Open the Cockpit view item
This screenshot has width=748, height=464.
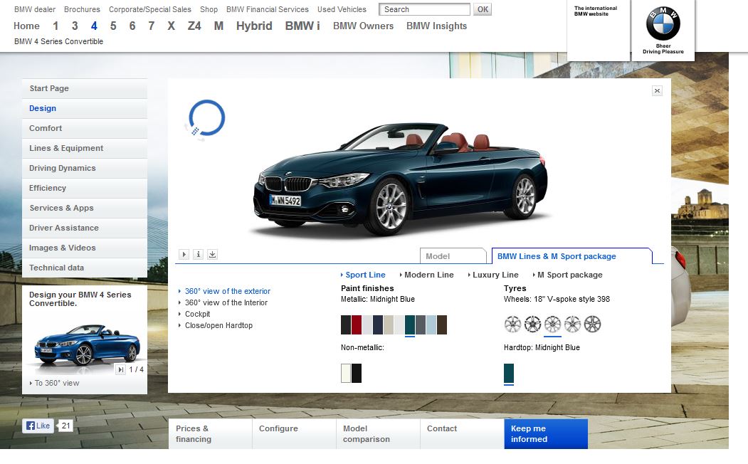pos(197,314)
